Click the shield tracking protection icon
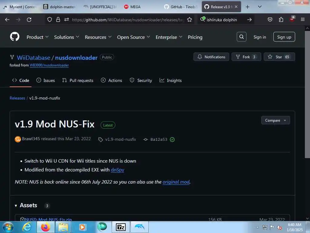Viewport: 310px width, 233px height. point(50,19)
